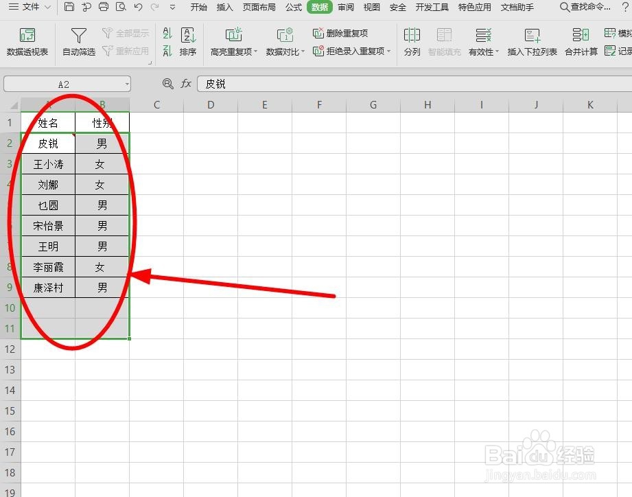Open the 特色应用 tab
This screenshot has width=632, height=497.
point(474,8)
